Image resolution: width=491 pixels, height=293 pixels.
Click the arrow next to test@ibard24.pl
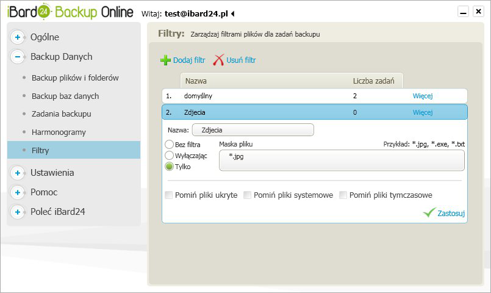click(x=232, y=14)
